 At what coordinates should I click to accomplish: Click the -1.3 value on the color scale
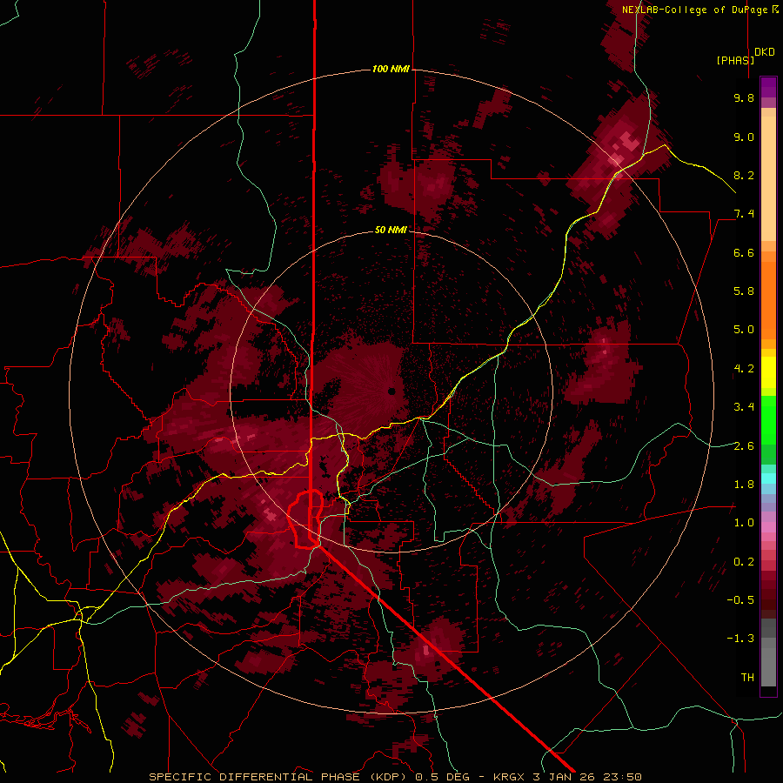coord(740,639)
